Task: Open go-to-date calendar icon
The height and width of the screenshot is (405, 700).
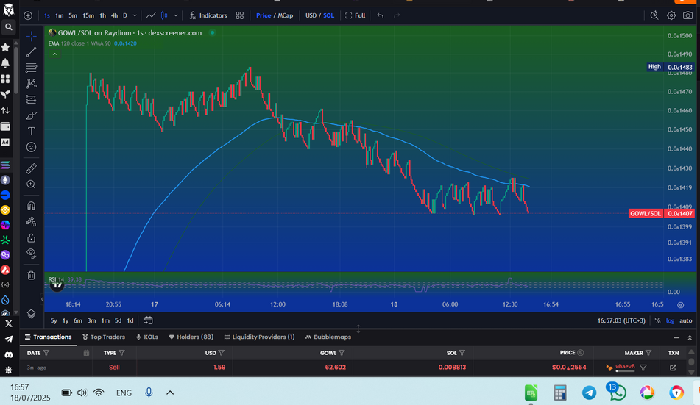Action: pos(148,320)
